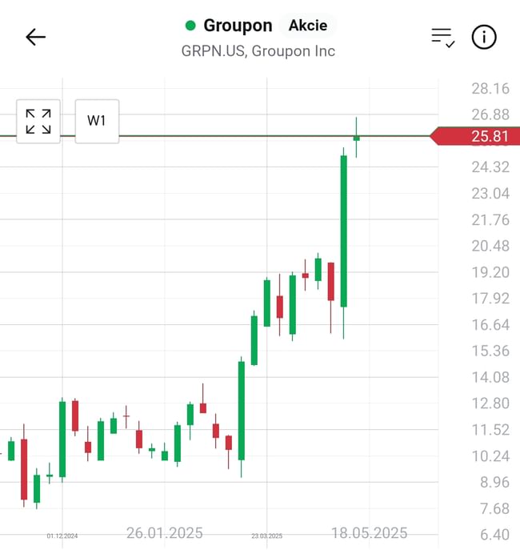Tap the back arrow icon
Viewport: 520px width, 550px height.
pos(36,37)
